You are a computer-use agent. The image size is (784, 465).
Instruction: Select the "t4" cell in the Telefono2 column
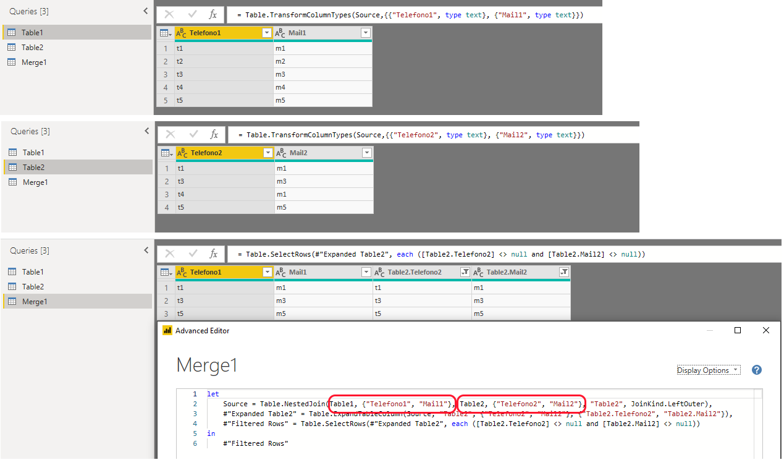tap(226, 194)
